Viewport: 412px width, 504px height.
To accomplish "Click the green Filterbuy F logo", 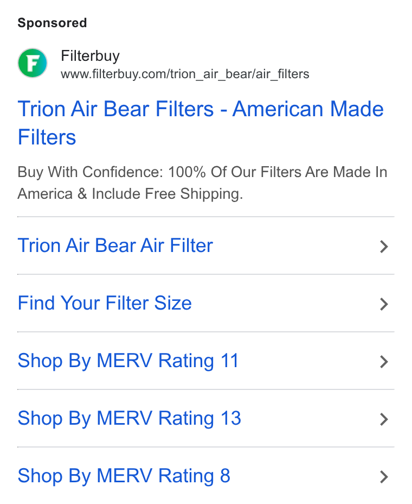I will [x=33, y=63].
